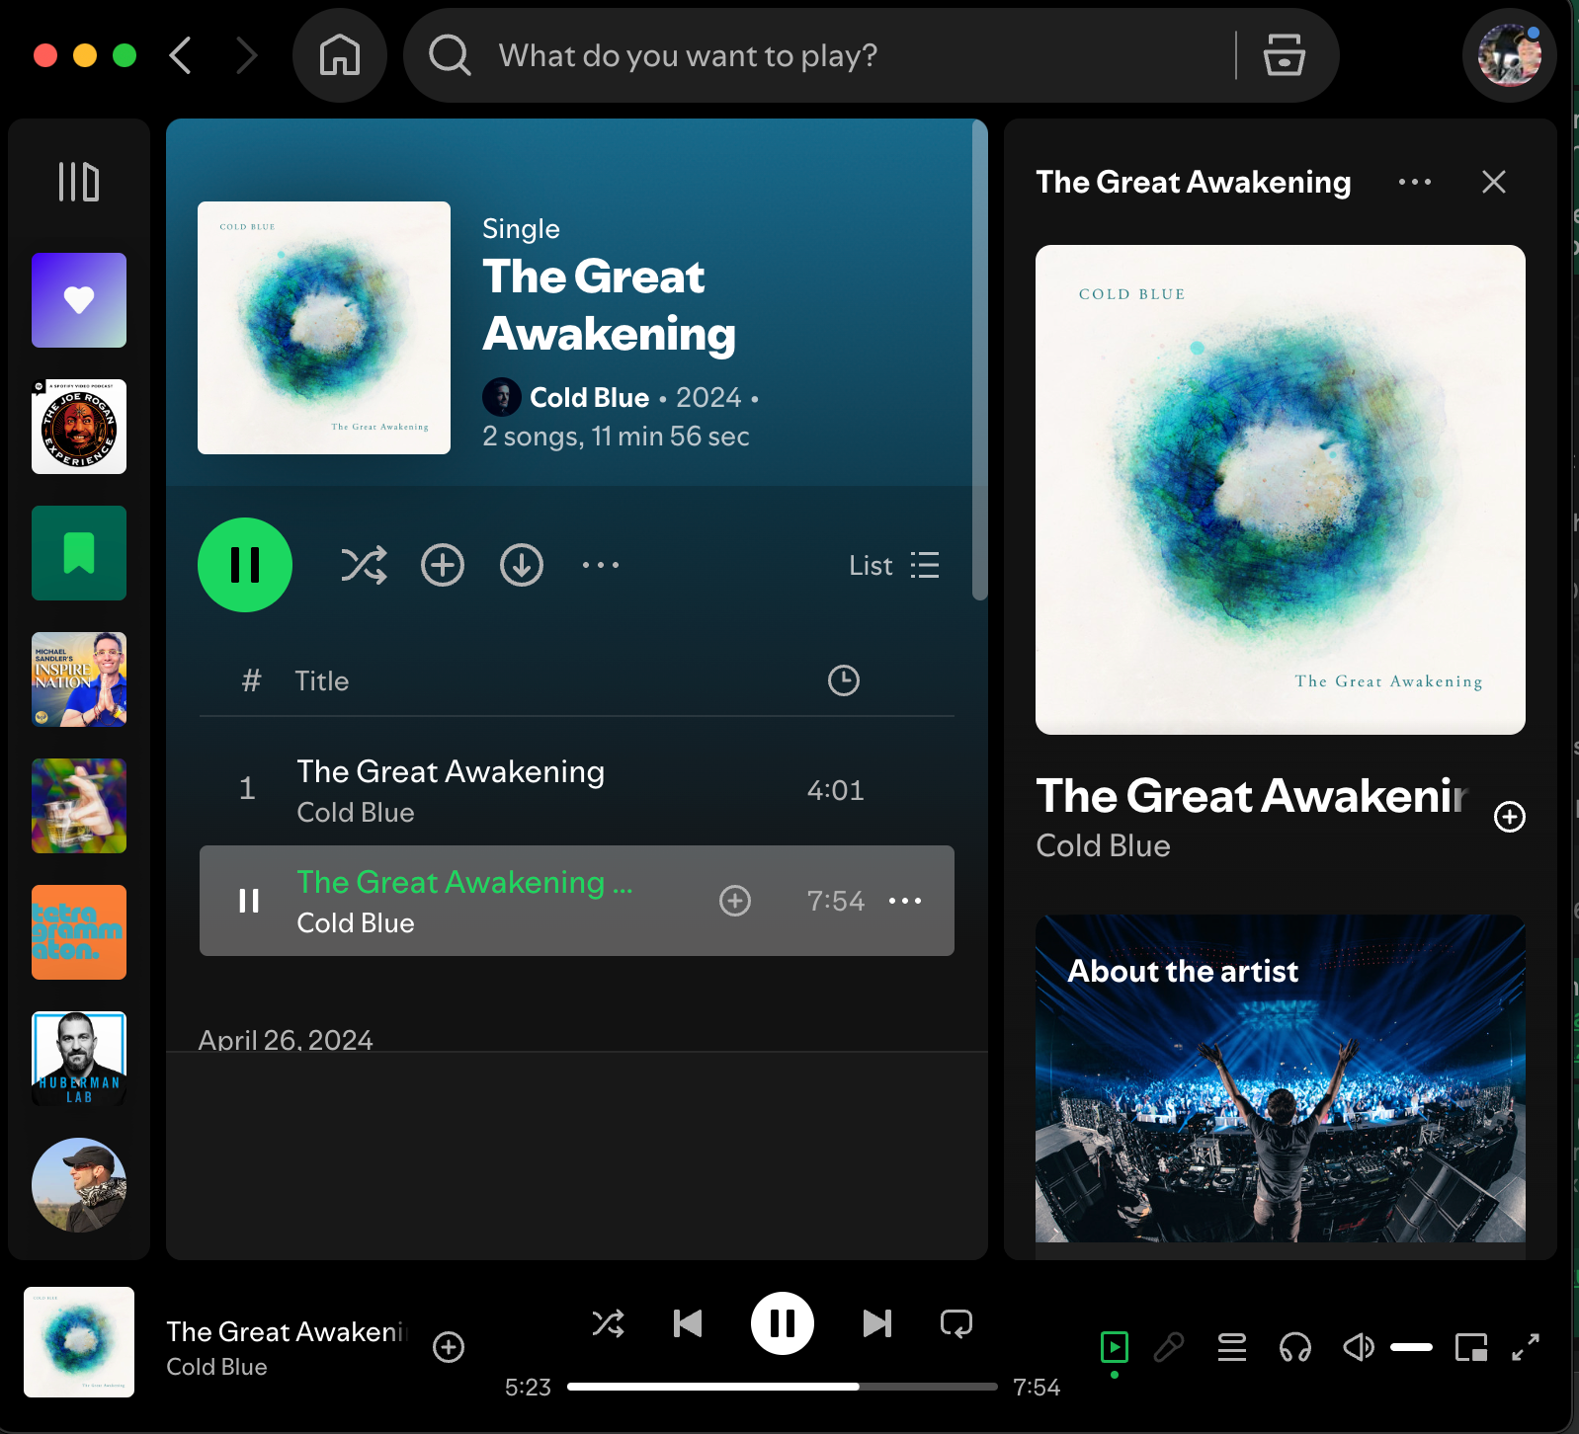This screenshot has width=1579, height=1434.
Task: Toggle the Now Playing view button
Action: pos(1115,1347)
